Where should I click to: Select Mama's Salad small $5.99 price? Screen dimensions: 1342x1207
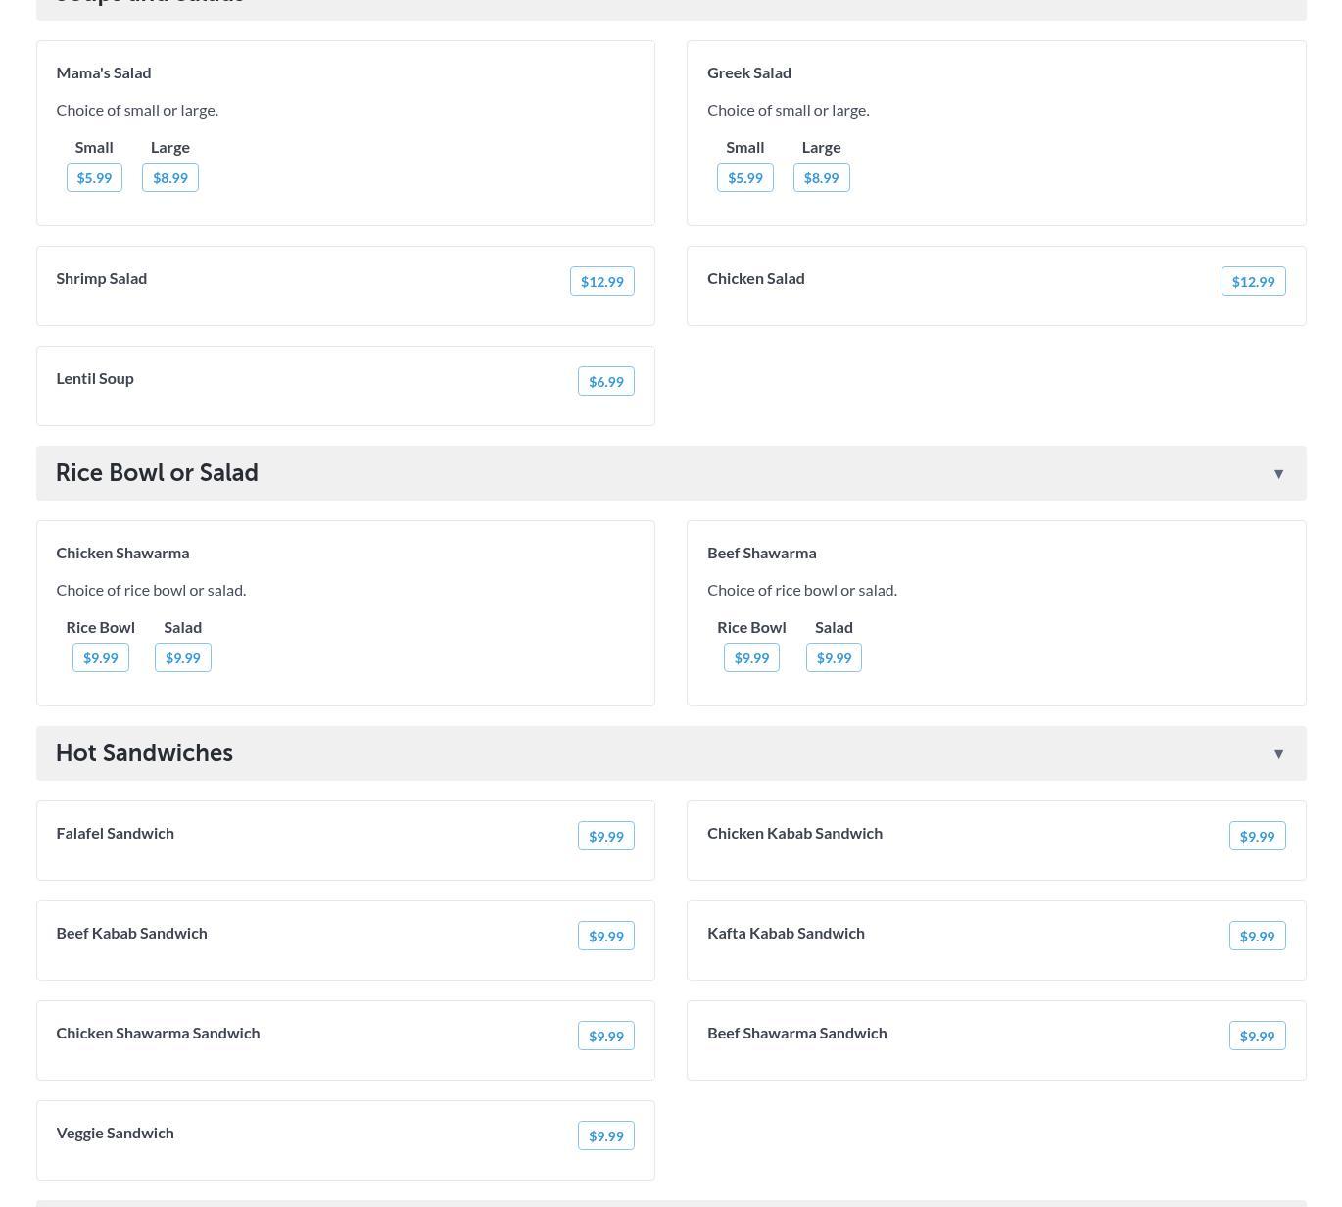94,178
